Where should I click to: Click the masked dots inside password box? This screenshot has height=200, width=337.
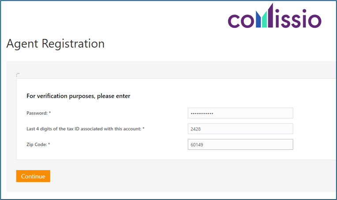click(202, 113)
